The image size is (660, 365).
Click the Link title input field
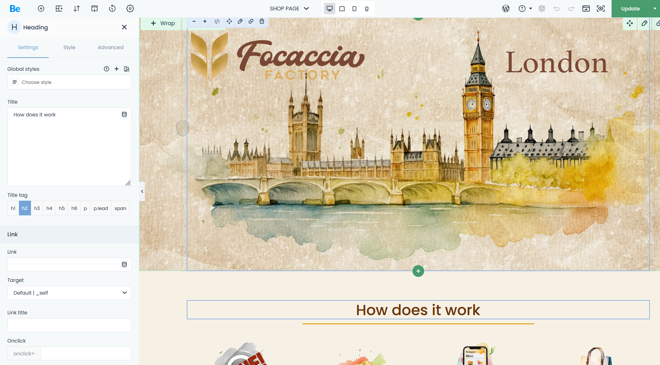click(x=69, y=325)
